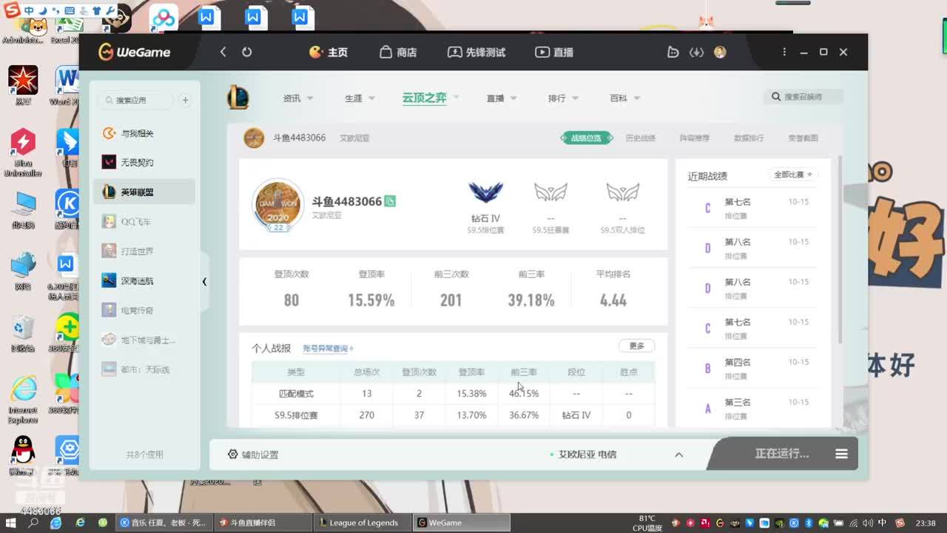947x533 pixels.
Task: Go back using the WeGame back arrow
Action: coord(223,52)
